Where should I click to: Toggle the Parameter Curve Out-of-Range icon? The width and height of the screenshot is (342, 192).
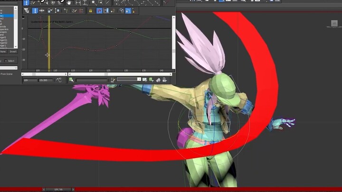tap(106, 10)
